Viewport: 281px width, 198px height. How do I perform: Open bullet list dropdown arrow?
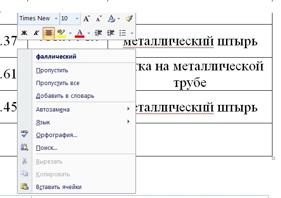pos(132,33)
